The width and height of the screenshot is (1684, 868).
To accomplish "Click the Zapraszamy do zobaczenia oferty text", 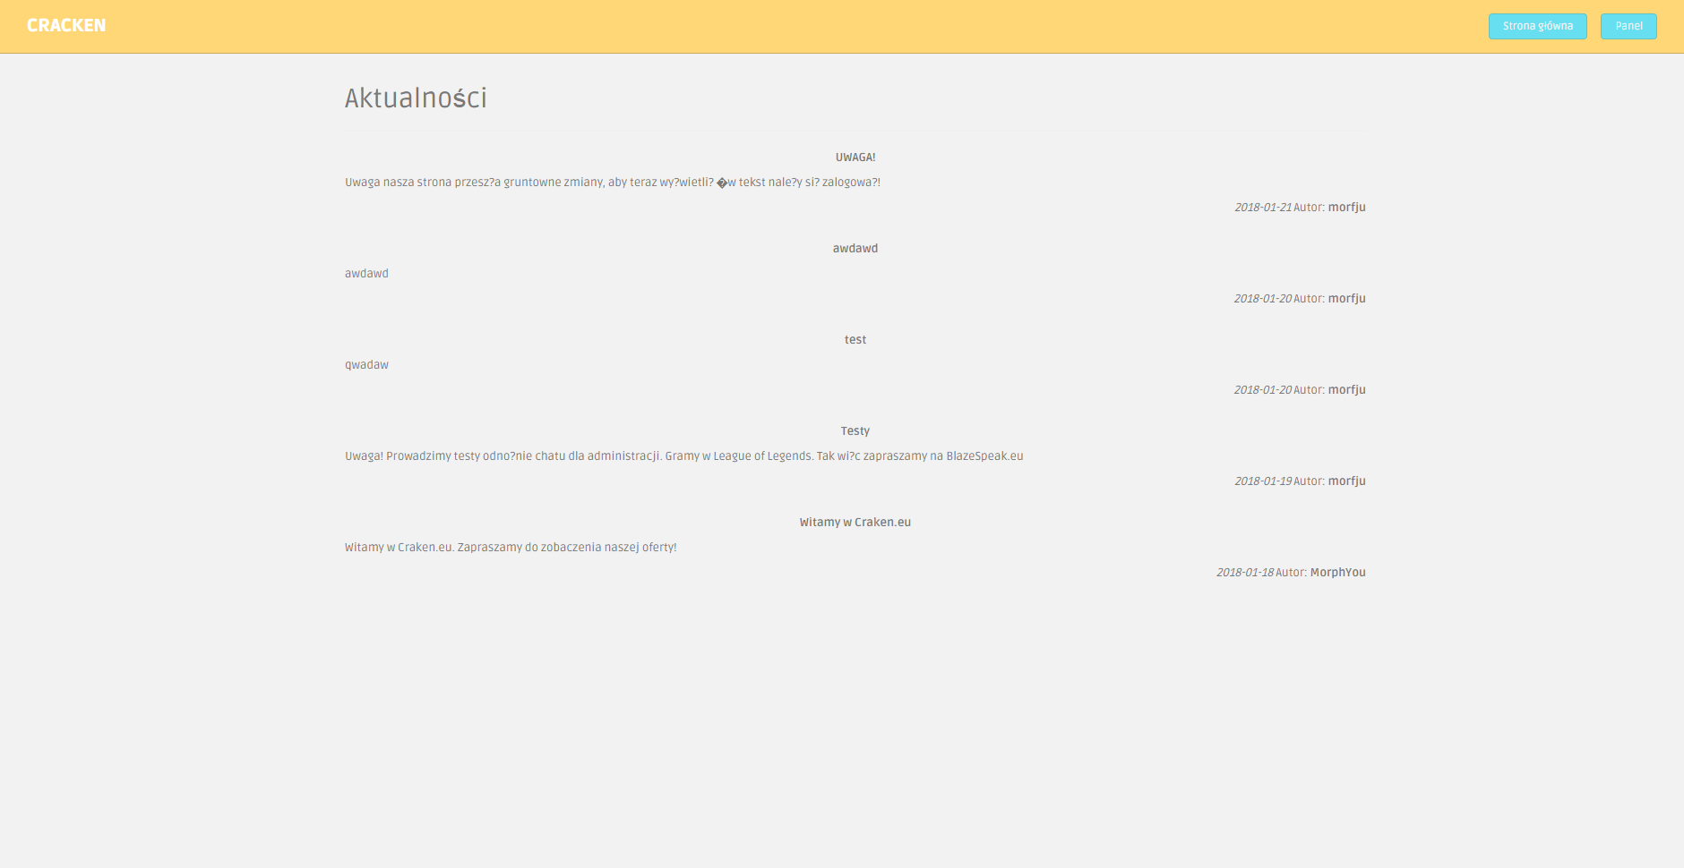I will click(x=511, y=548).
